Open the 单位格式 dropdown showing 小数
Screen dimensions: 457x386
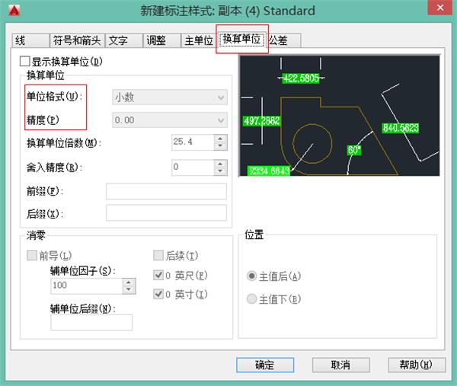coord(170,97)
